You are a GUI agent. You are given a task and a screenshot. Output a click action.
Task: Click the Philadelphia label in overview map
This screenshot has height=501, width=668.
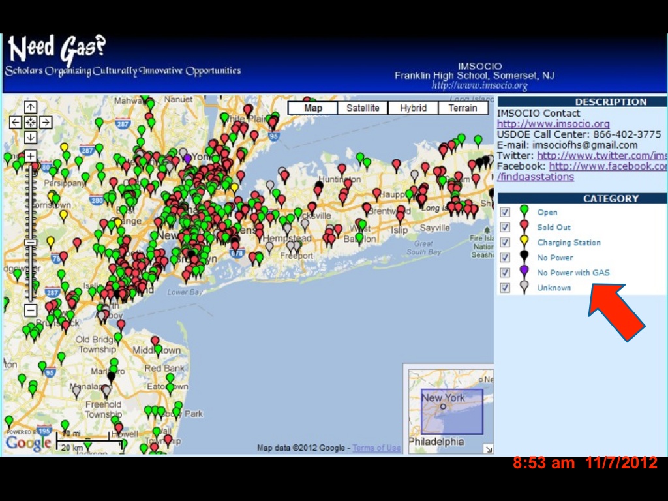(436, 442)
